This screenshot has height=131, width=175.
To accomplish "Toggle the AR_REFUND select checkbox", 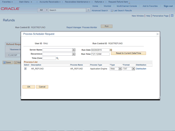I will pos(25,69).
